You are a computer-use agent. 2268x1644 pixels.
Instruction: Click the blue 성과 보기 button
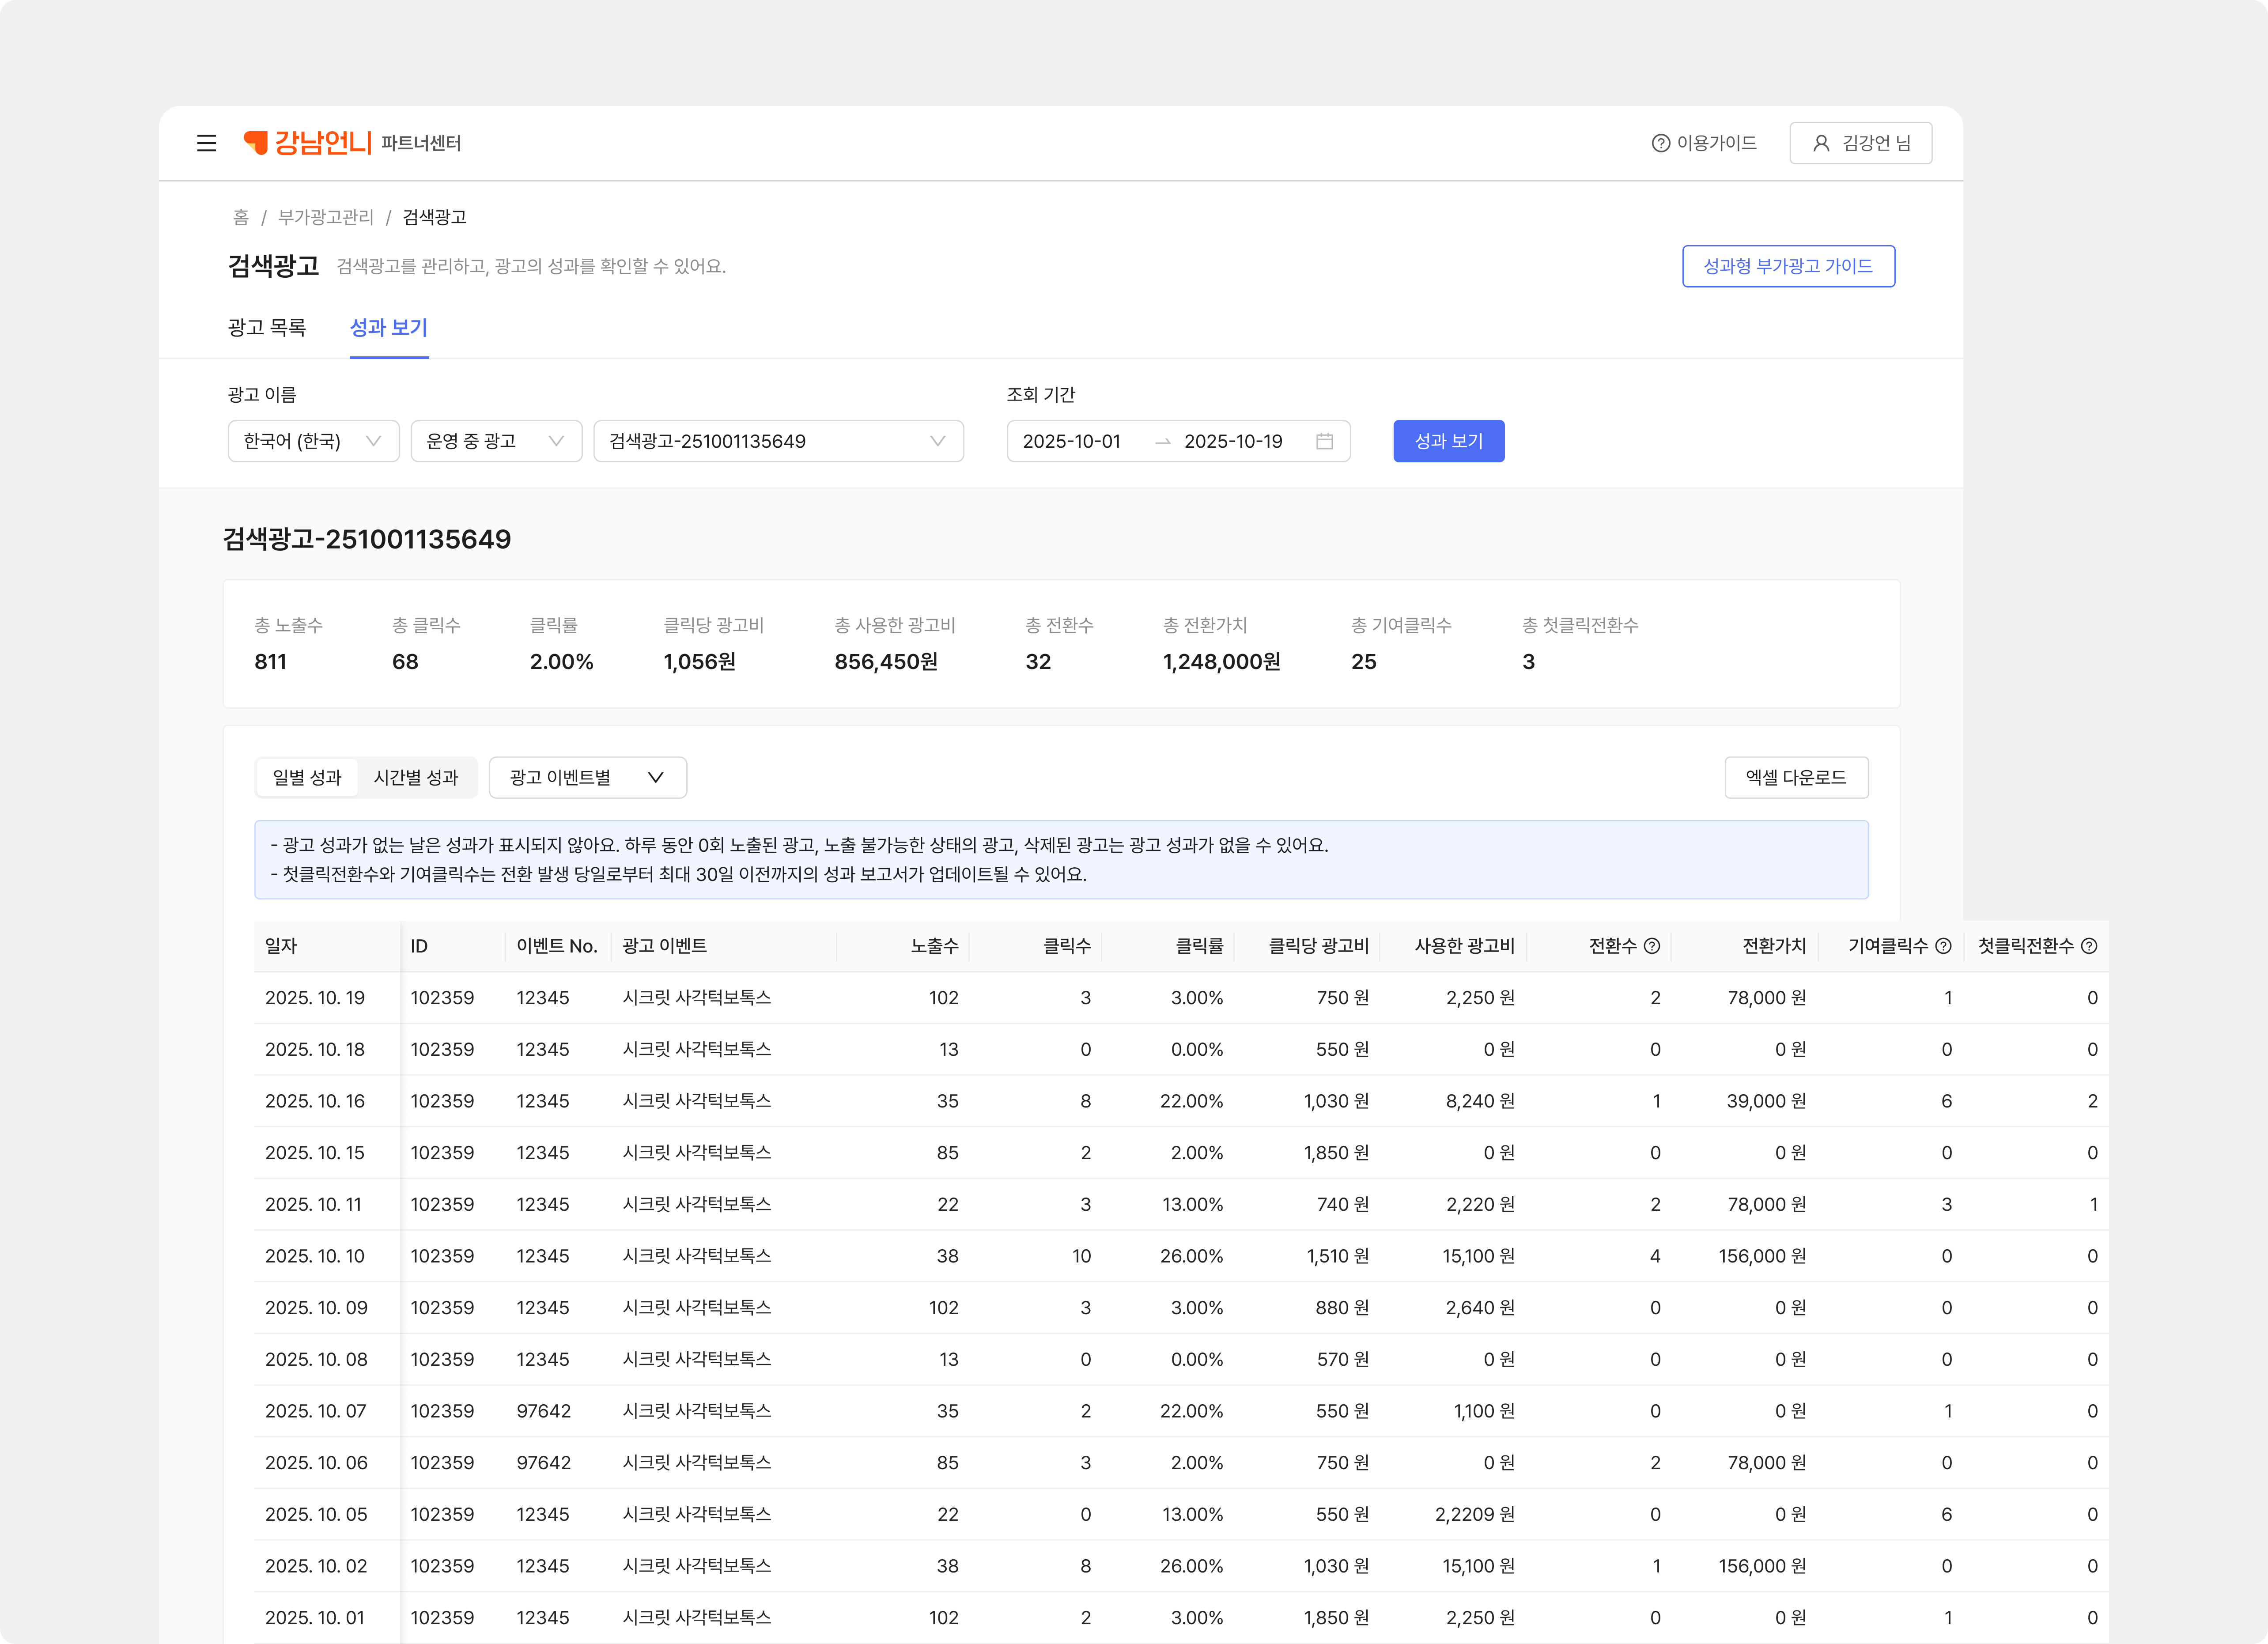tap(1448, 441)
